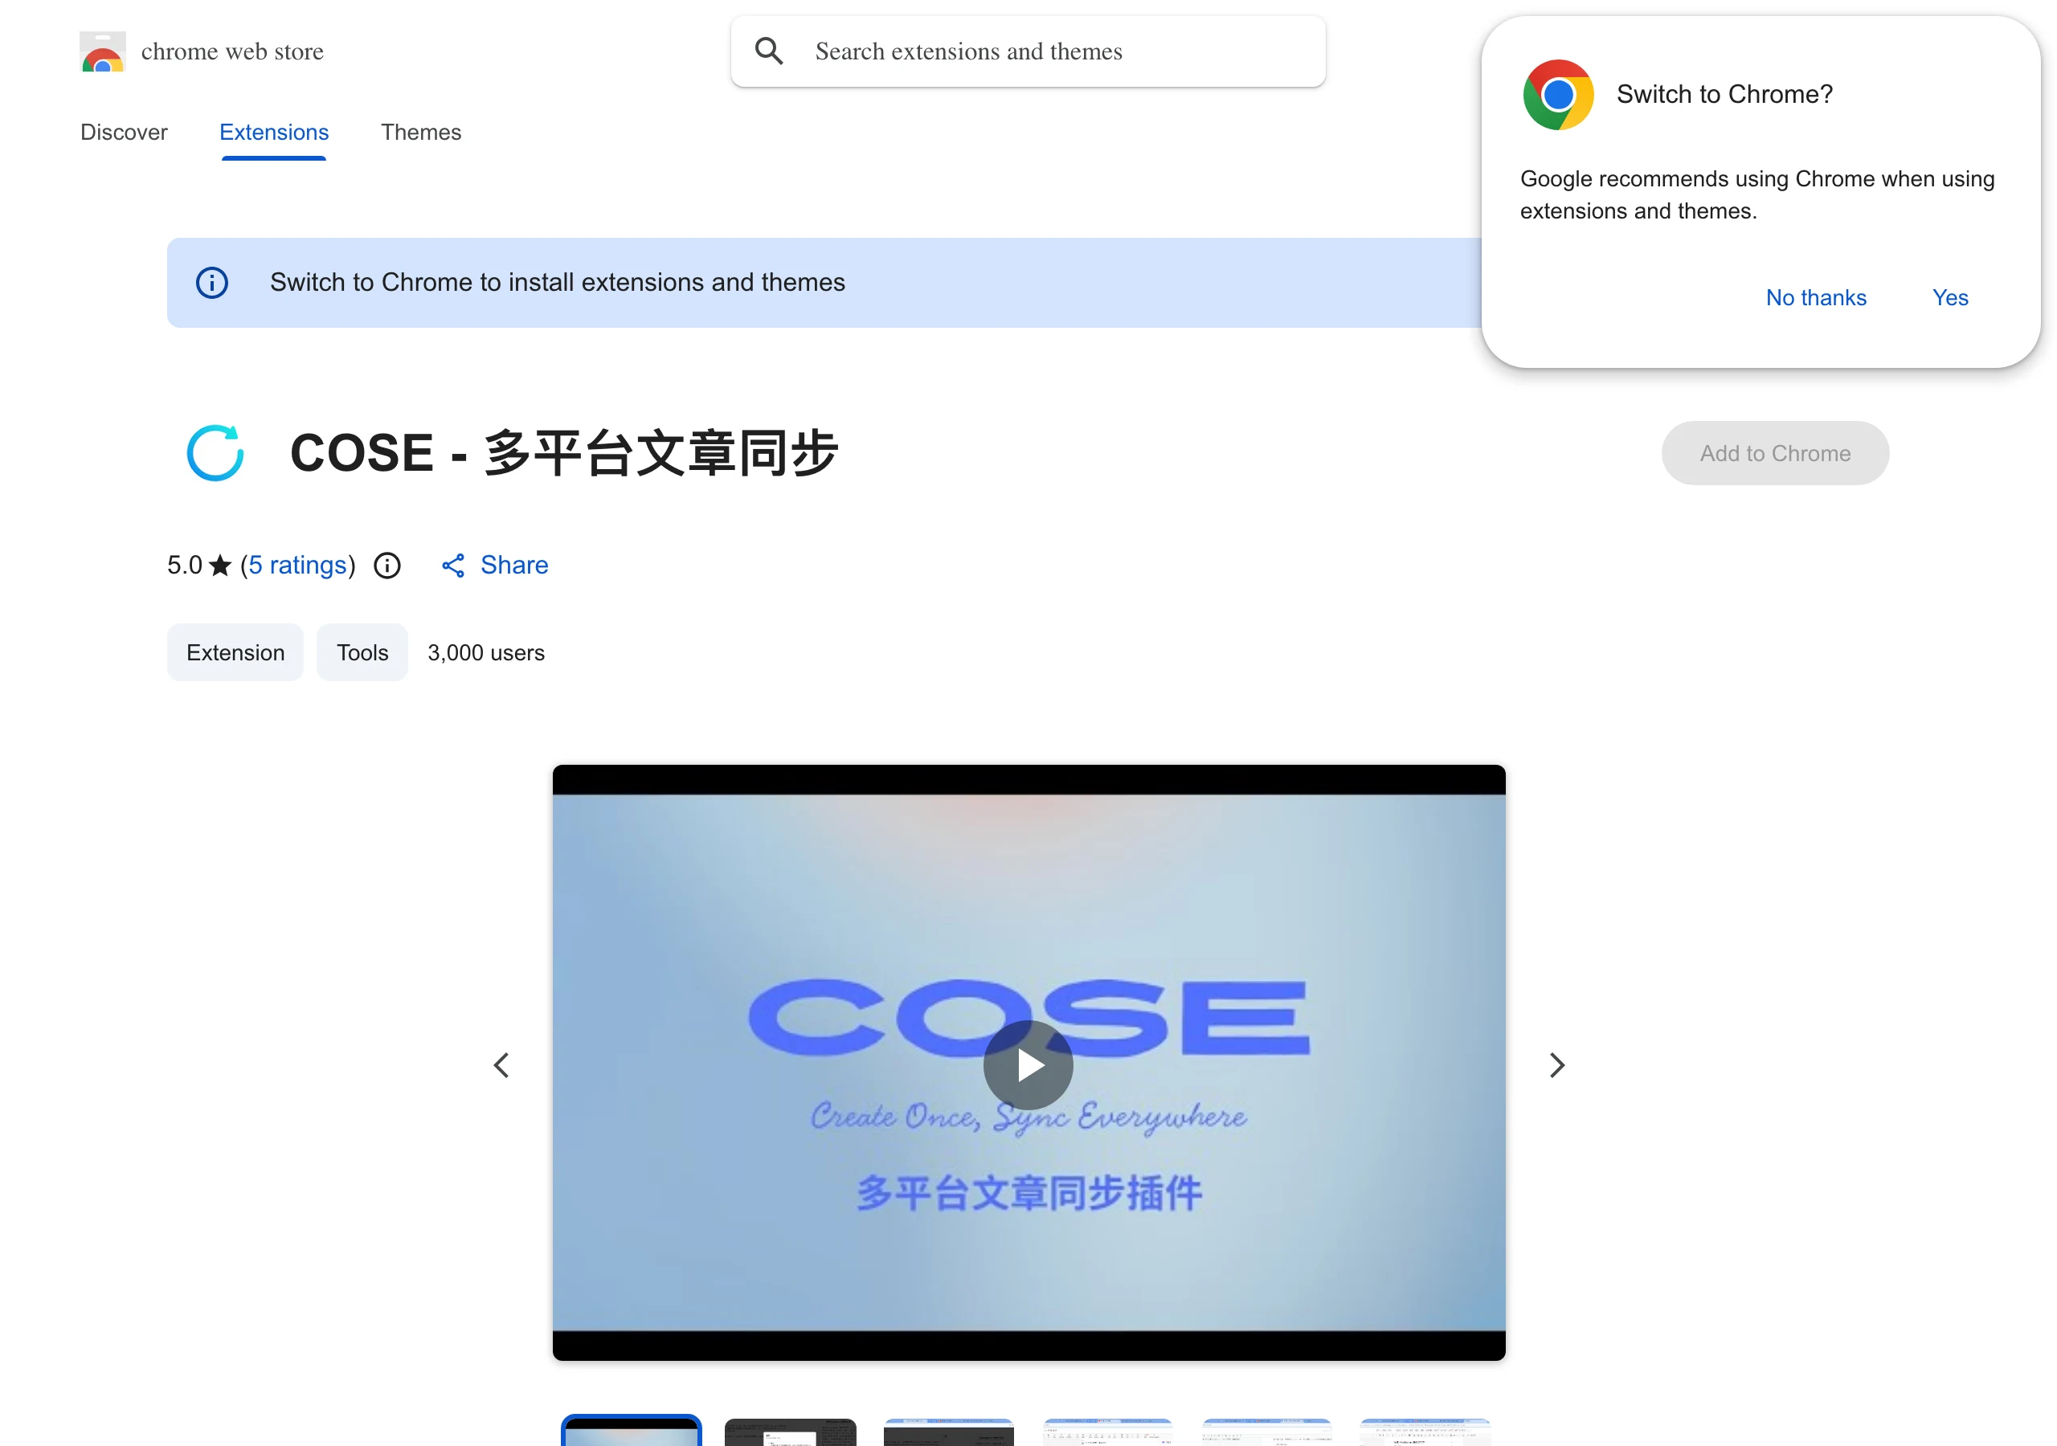Open the Themes tab
2057x1446 pixels.
[x=421, y=132]
